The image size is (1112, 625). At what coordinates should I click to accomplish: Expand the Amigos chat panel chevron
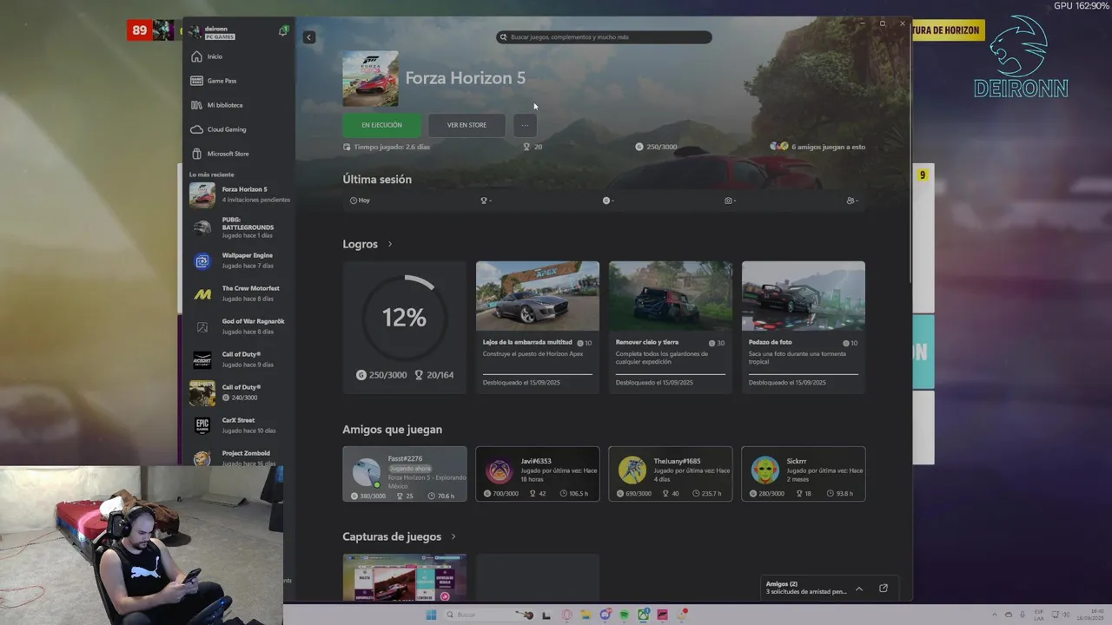point(859,589)
